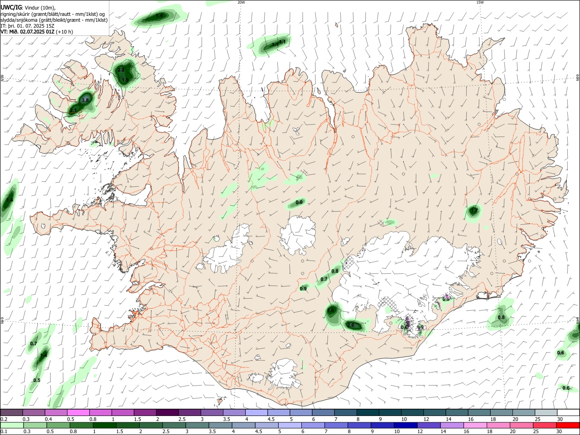The height and width of the screenshot is (435, 580).
Task: Click the "VT: Mið. 02.07.2025 01Z" valid time
Action: 28,32
